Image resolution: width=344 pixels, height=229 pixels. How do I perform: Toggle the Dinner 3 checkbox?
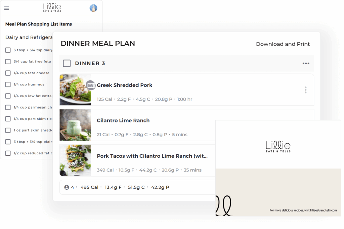click(67, 63)
